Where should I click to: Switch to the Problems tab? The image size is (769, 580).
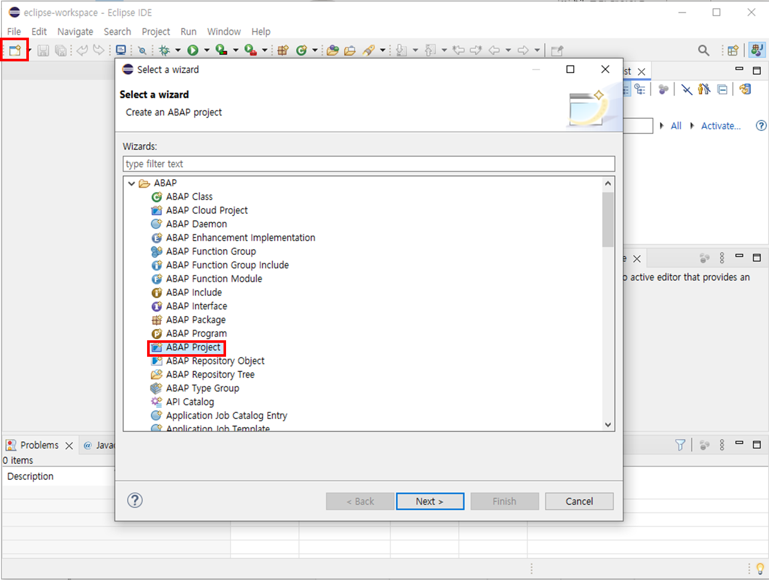point(39,445)
